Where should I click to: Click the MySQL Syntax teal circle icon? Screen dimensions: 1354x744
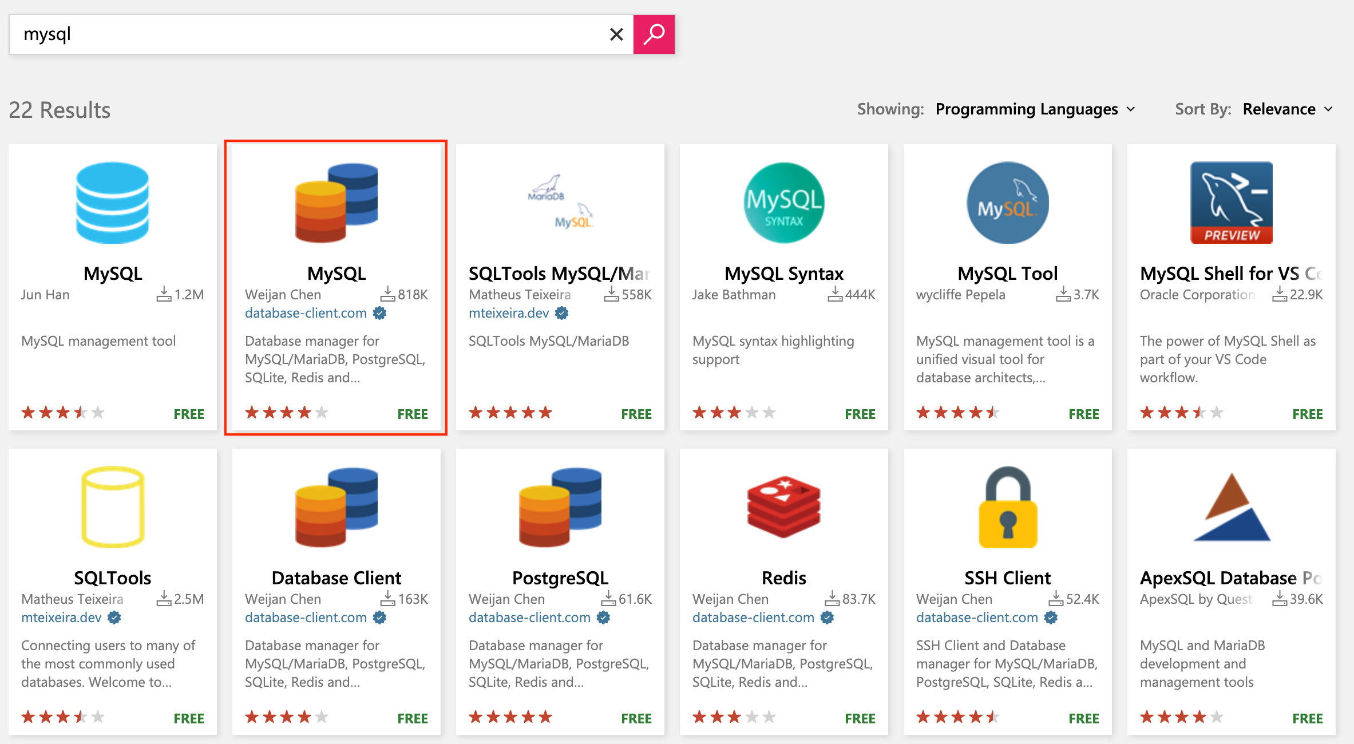point(783,203)
